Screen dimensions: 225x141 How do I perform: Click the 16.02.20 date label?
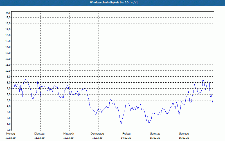(x=184, y=138)
